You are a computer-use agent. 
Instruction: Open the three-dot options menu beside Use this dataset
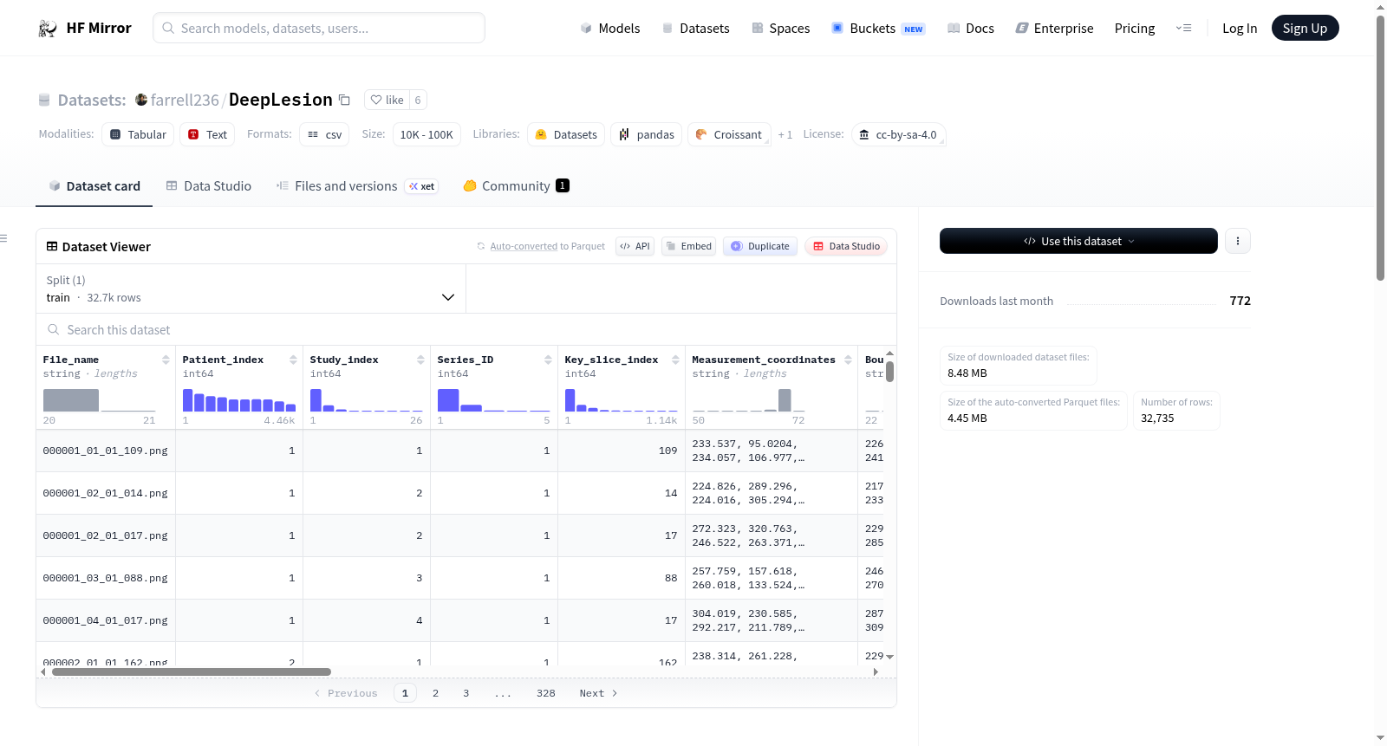tap(1238, 241)
